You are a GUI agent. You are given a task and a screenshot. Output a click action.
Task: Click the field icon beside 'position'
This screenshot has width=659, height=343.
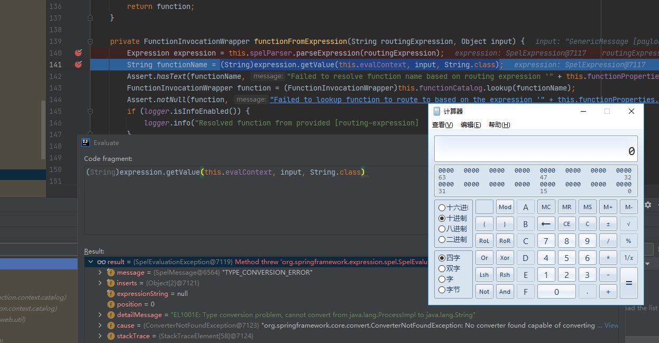coord(111,304)
